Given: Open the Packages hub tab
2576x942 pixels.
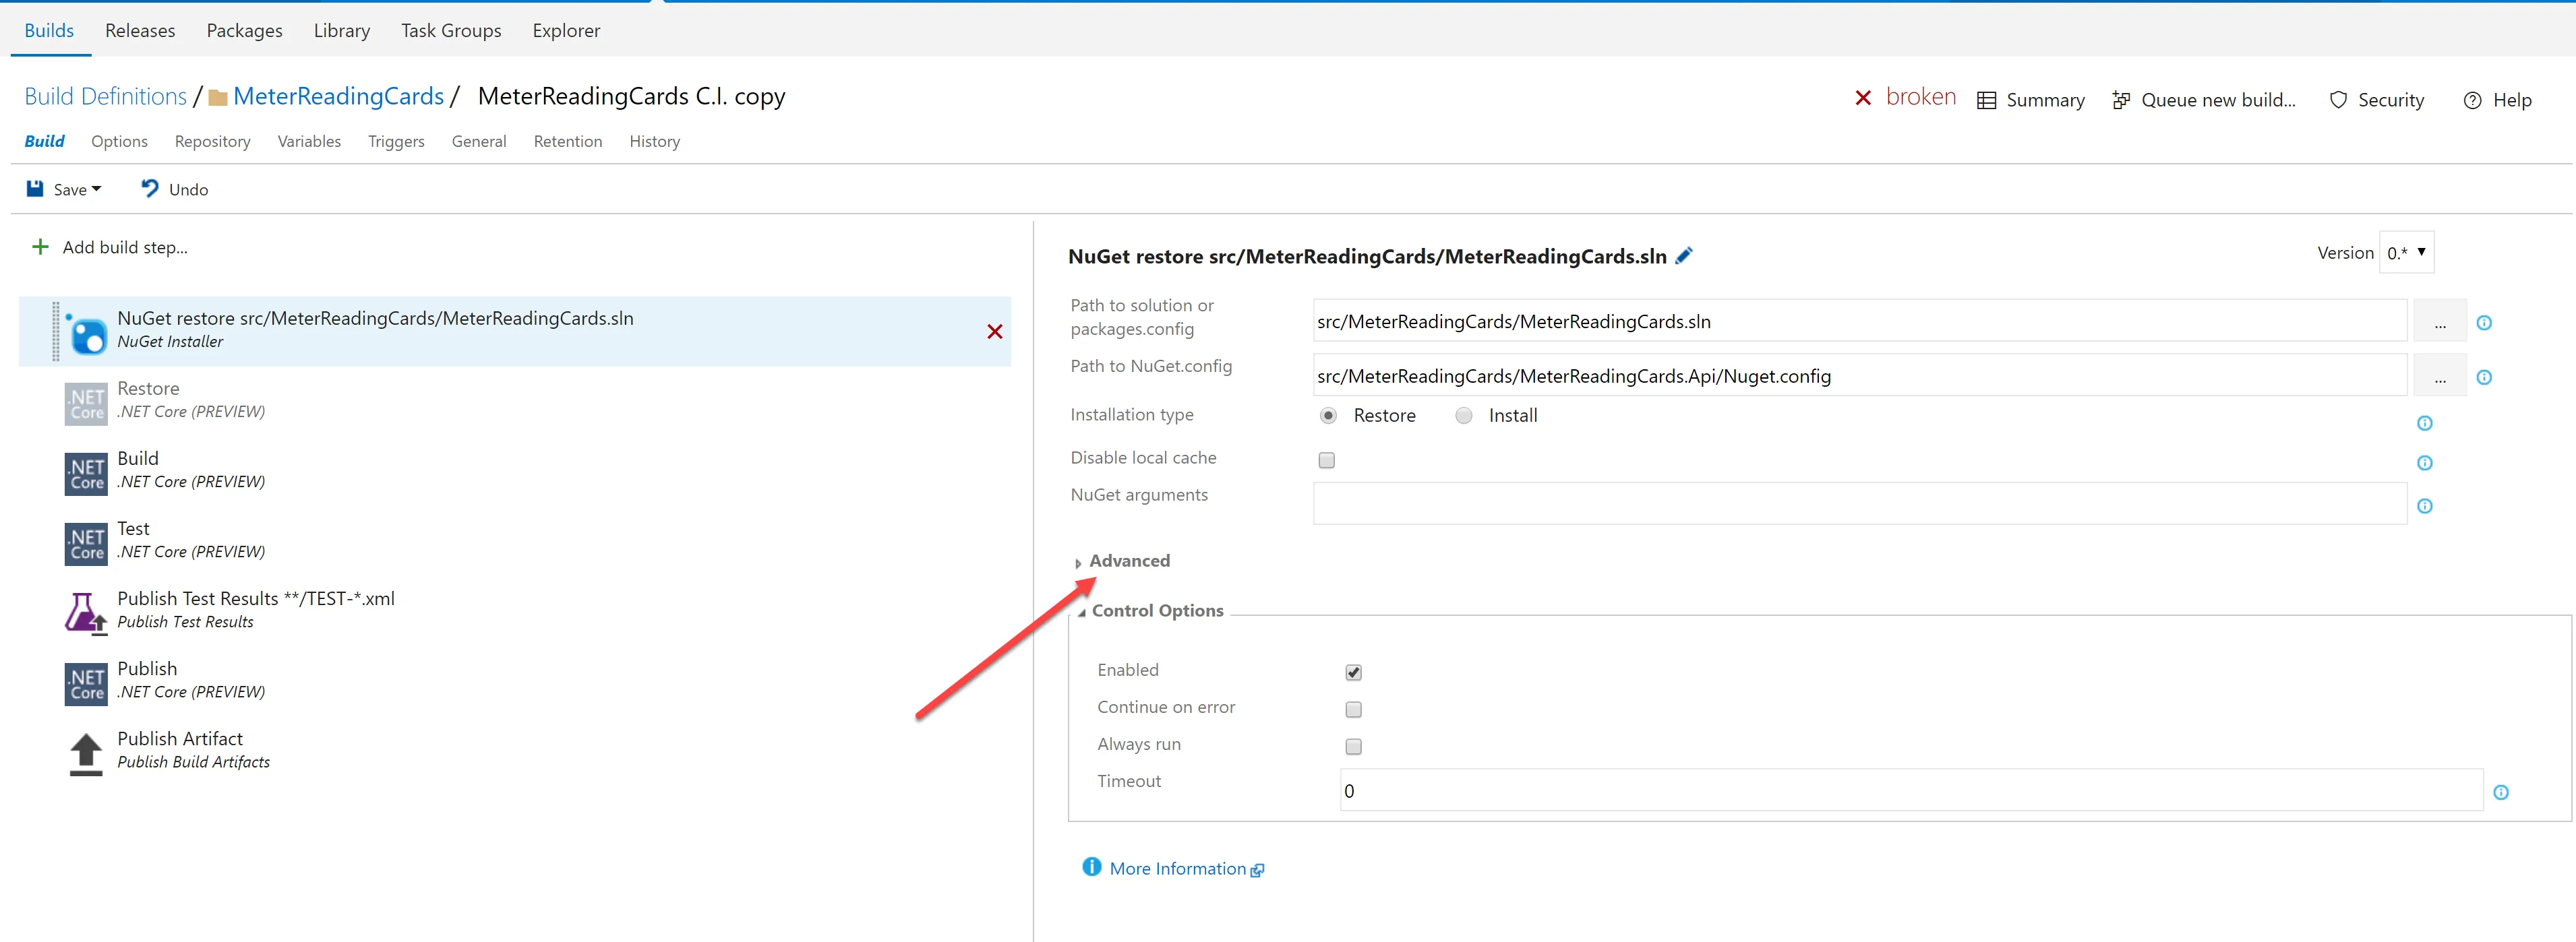Looking at the screenshot, I should pos(245,30).
